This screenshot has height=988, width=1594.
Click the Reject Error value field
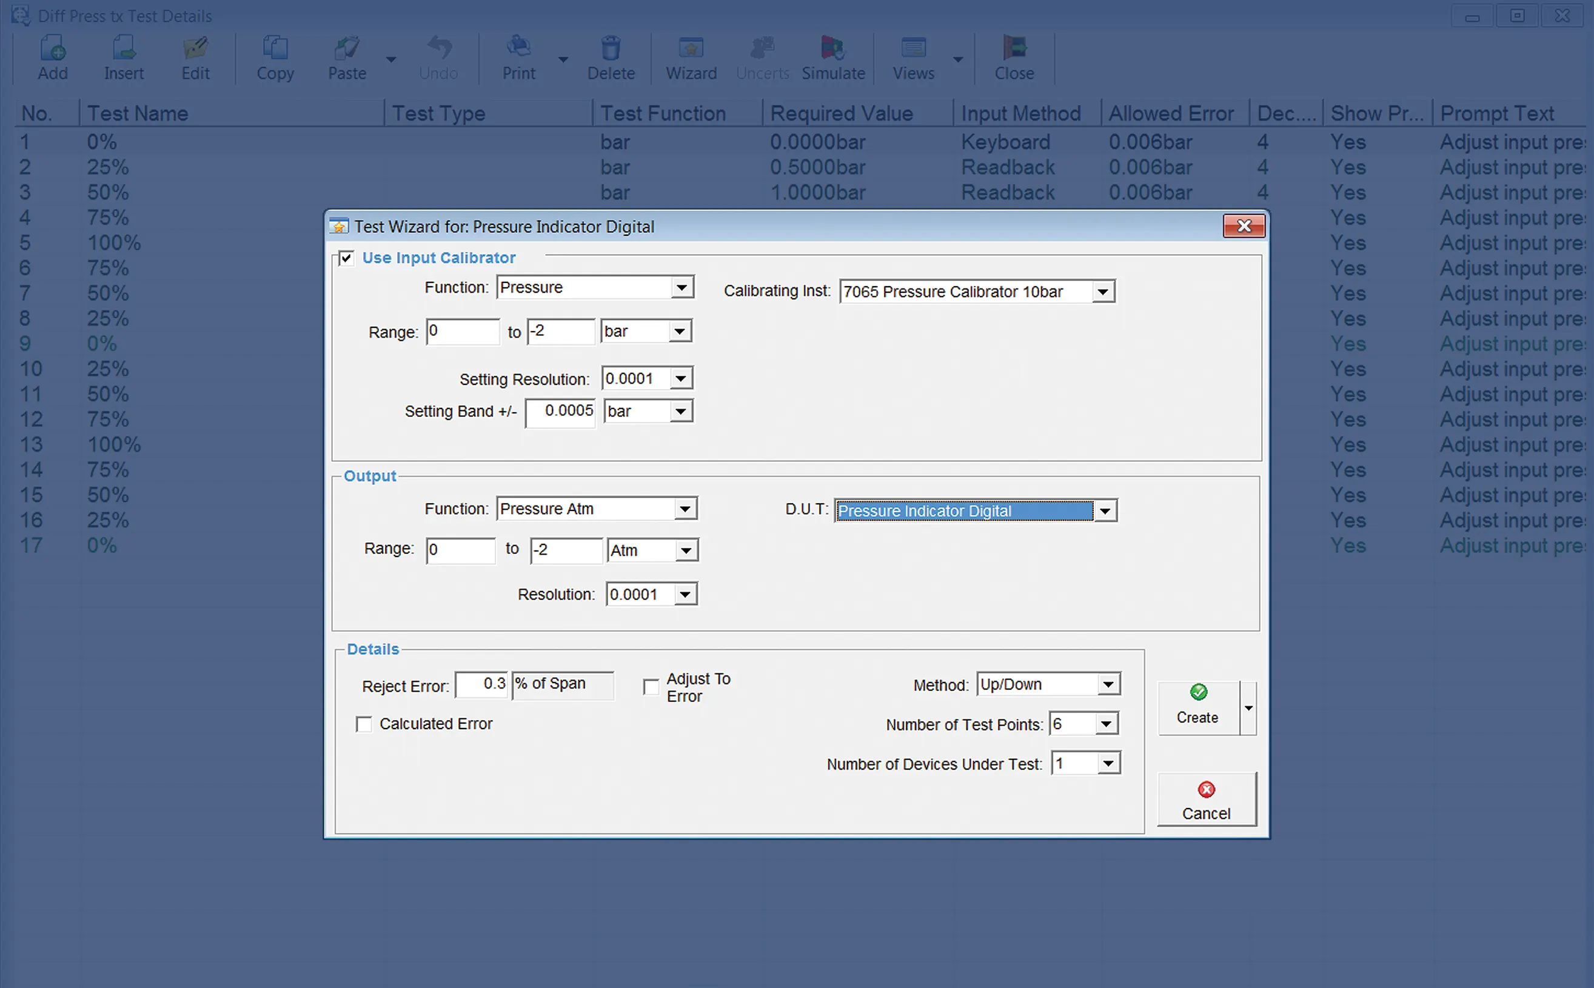tap(481, 684)
